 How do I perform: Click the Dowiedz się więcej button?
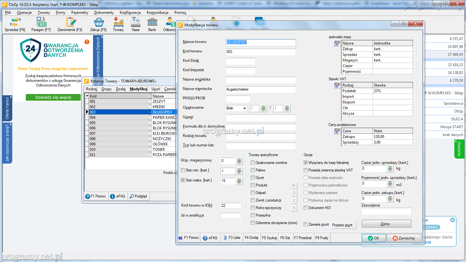point(53,97)
